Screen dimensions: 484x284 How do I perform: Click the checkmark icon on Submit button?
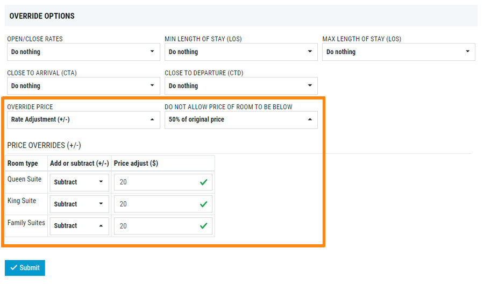pyautogui.click(x=13, y=268)
